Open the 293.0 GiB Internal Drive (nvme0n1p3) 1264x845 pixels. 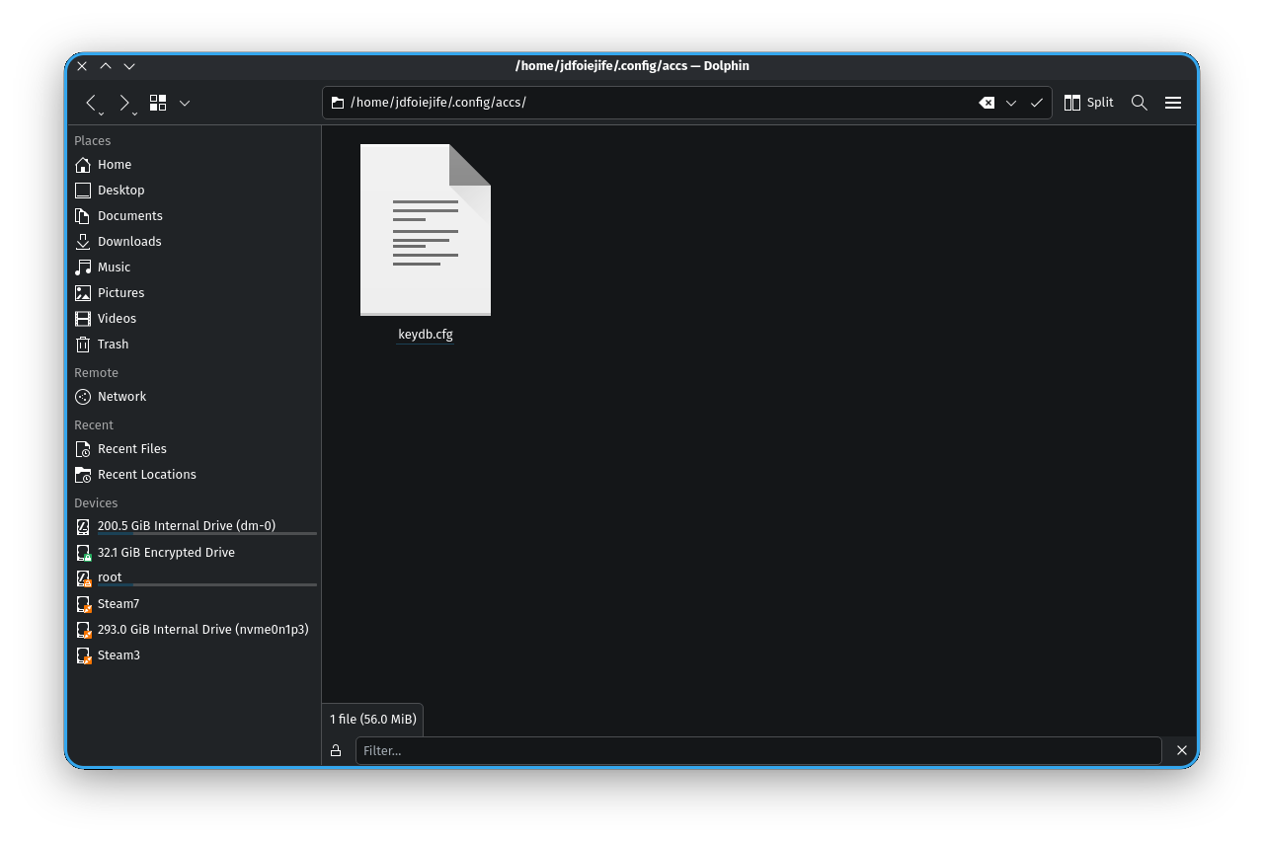coord(194,630)
